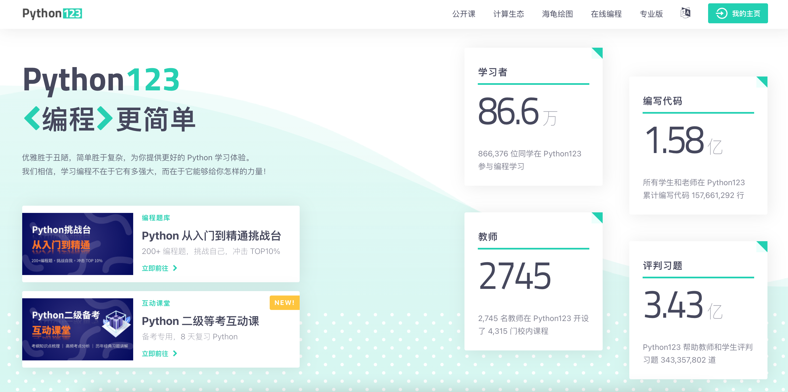Click 备考专用, 8 天复习 Python line
Viewport: 788px width, 392px height.
(x=190, y=336)
